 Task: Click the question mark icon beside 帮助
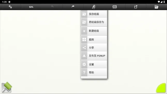coord(84,73)
